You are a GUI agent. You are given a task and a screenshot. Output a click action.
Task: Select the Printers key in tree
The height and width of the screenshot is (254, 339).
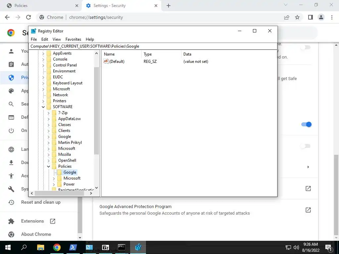(x=60, y=101)
